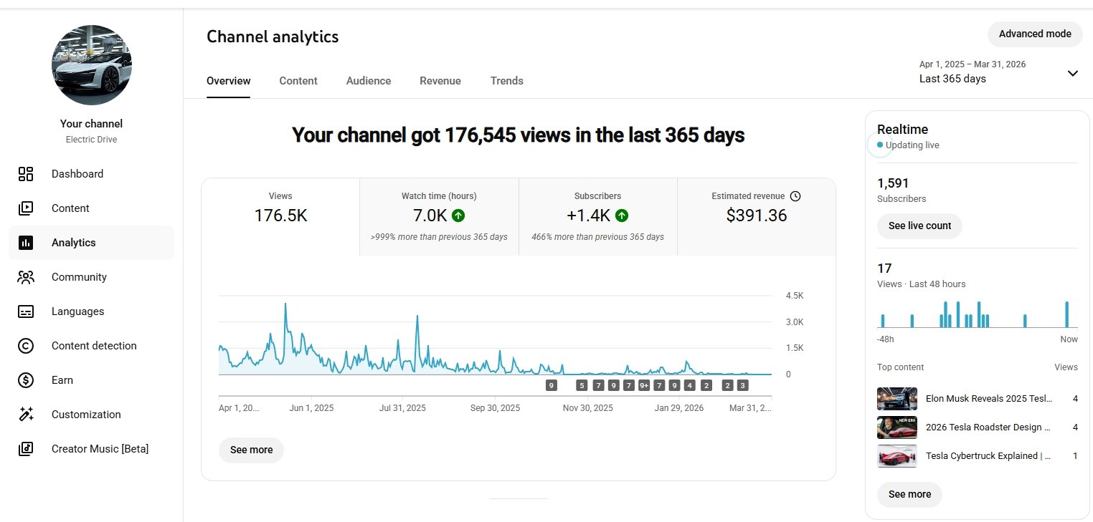
Task: Click the clock icon beside Estimated revenue
Action: tap(795, 196)
